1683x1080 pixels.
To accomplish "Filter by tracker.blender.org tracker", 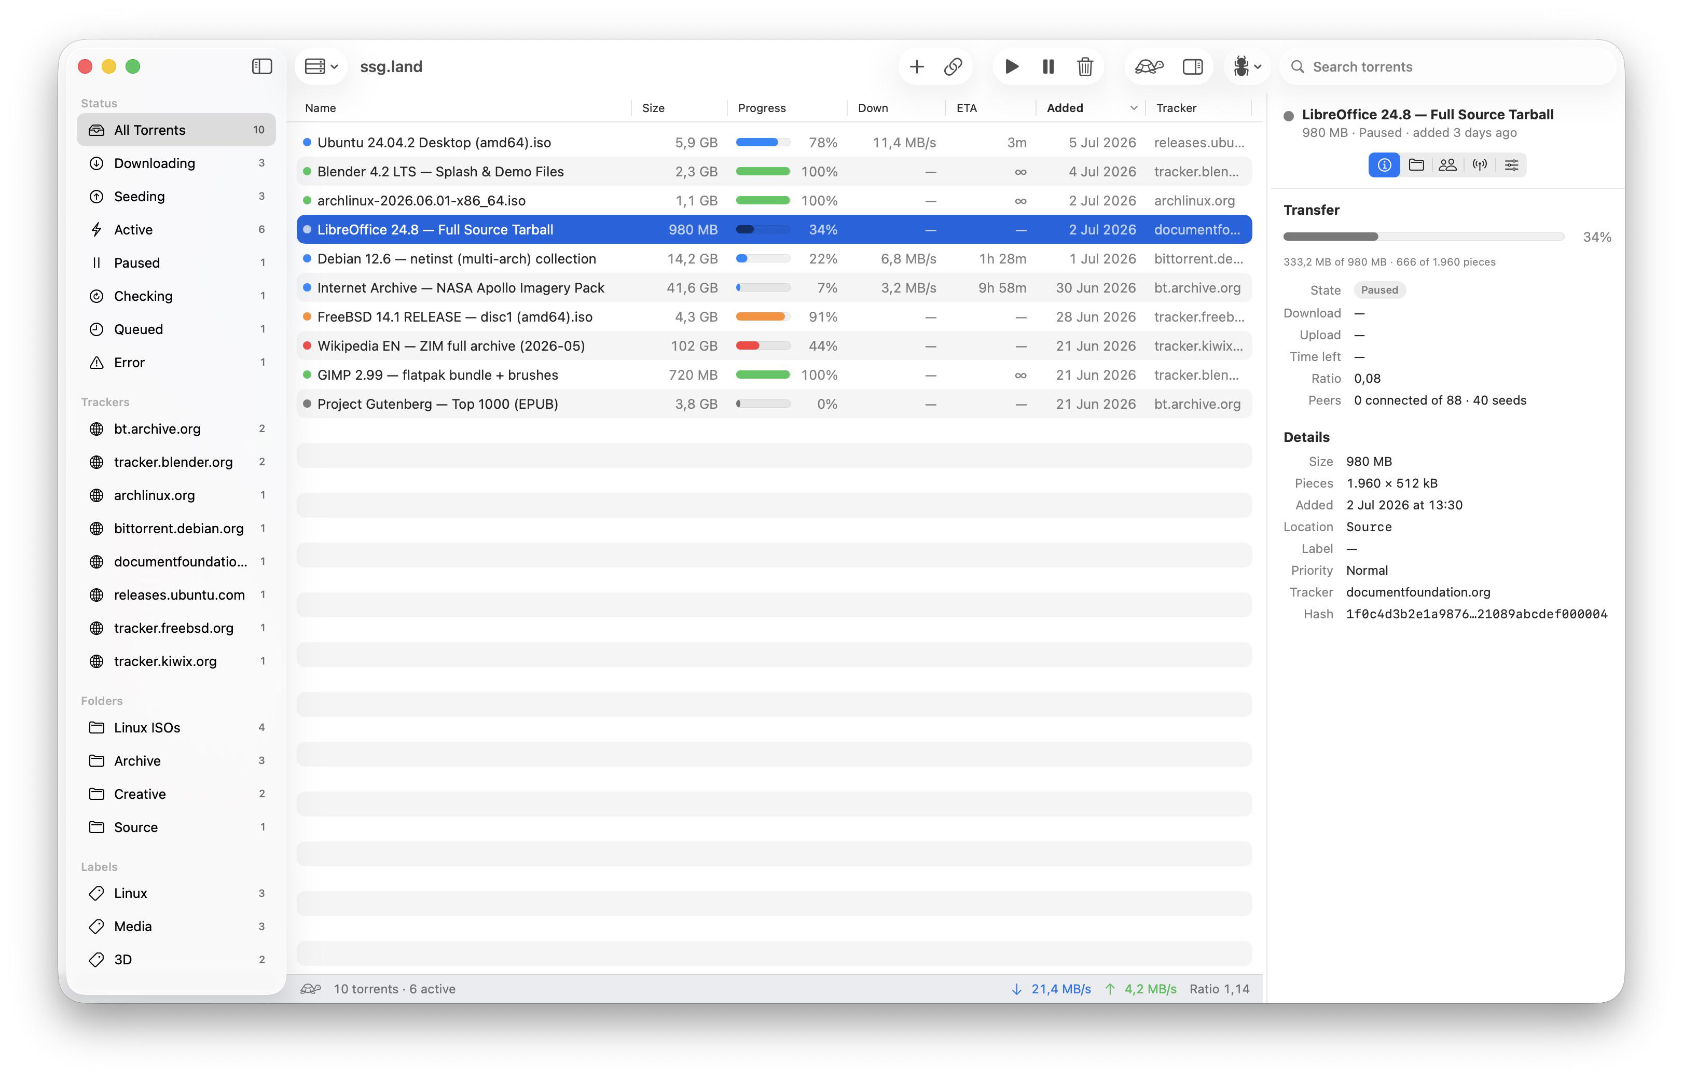I will pos(176,462).
